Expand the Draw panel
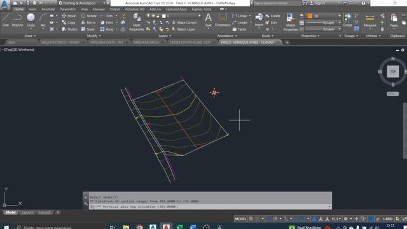This screenshot has height=229, width=407. (x=30, y=36)
